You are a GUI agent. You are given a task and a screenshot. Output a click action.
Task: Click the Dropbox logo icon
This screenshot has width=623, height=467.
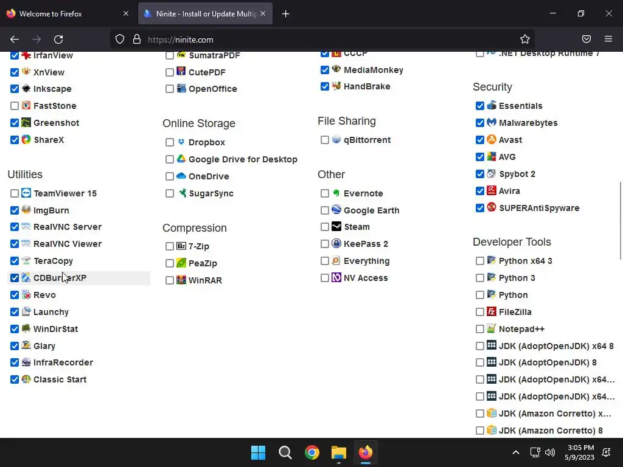tap(181, 142)
